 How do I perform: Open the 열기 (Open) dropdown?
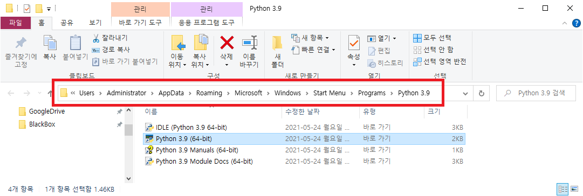382,38
